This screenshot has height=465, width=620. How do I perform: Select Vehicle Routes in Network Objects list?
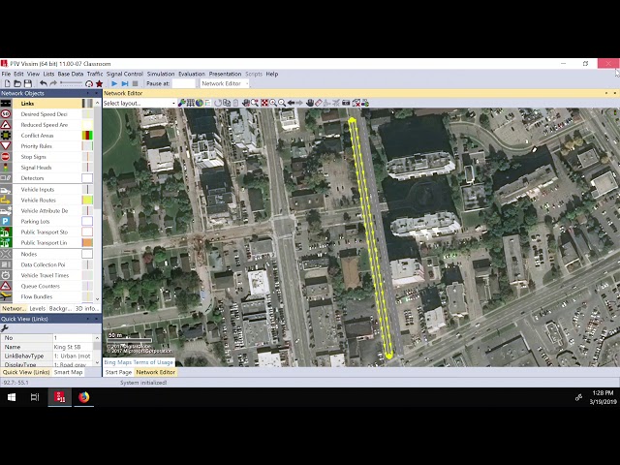46,201
